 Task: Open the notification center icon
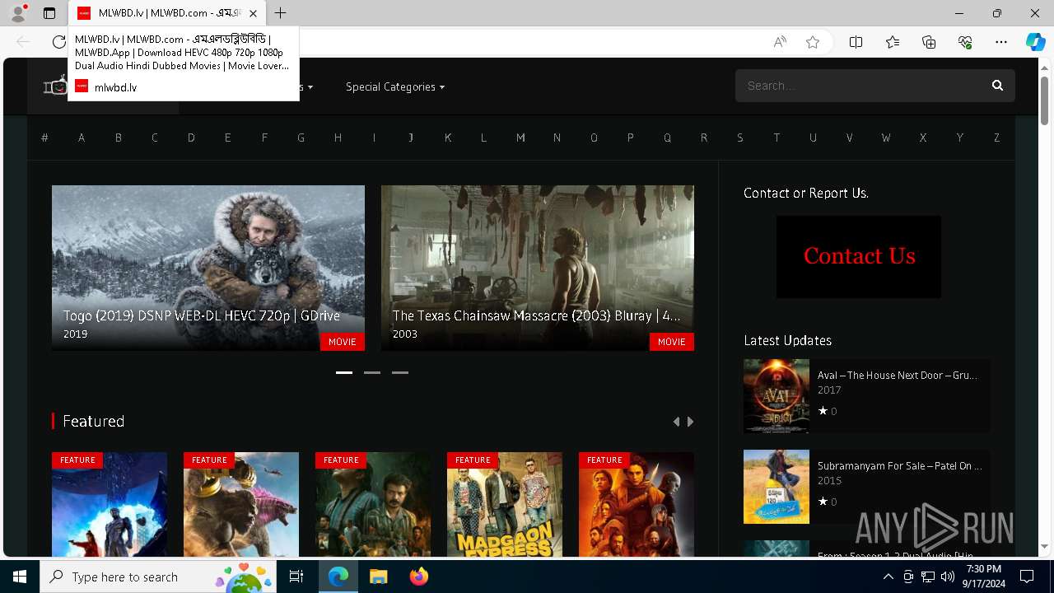tap(1027, 577)
